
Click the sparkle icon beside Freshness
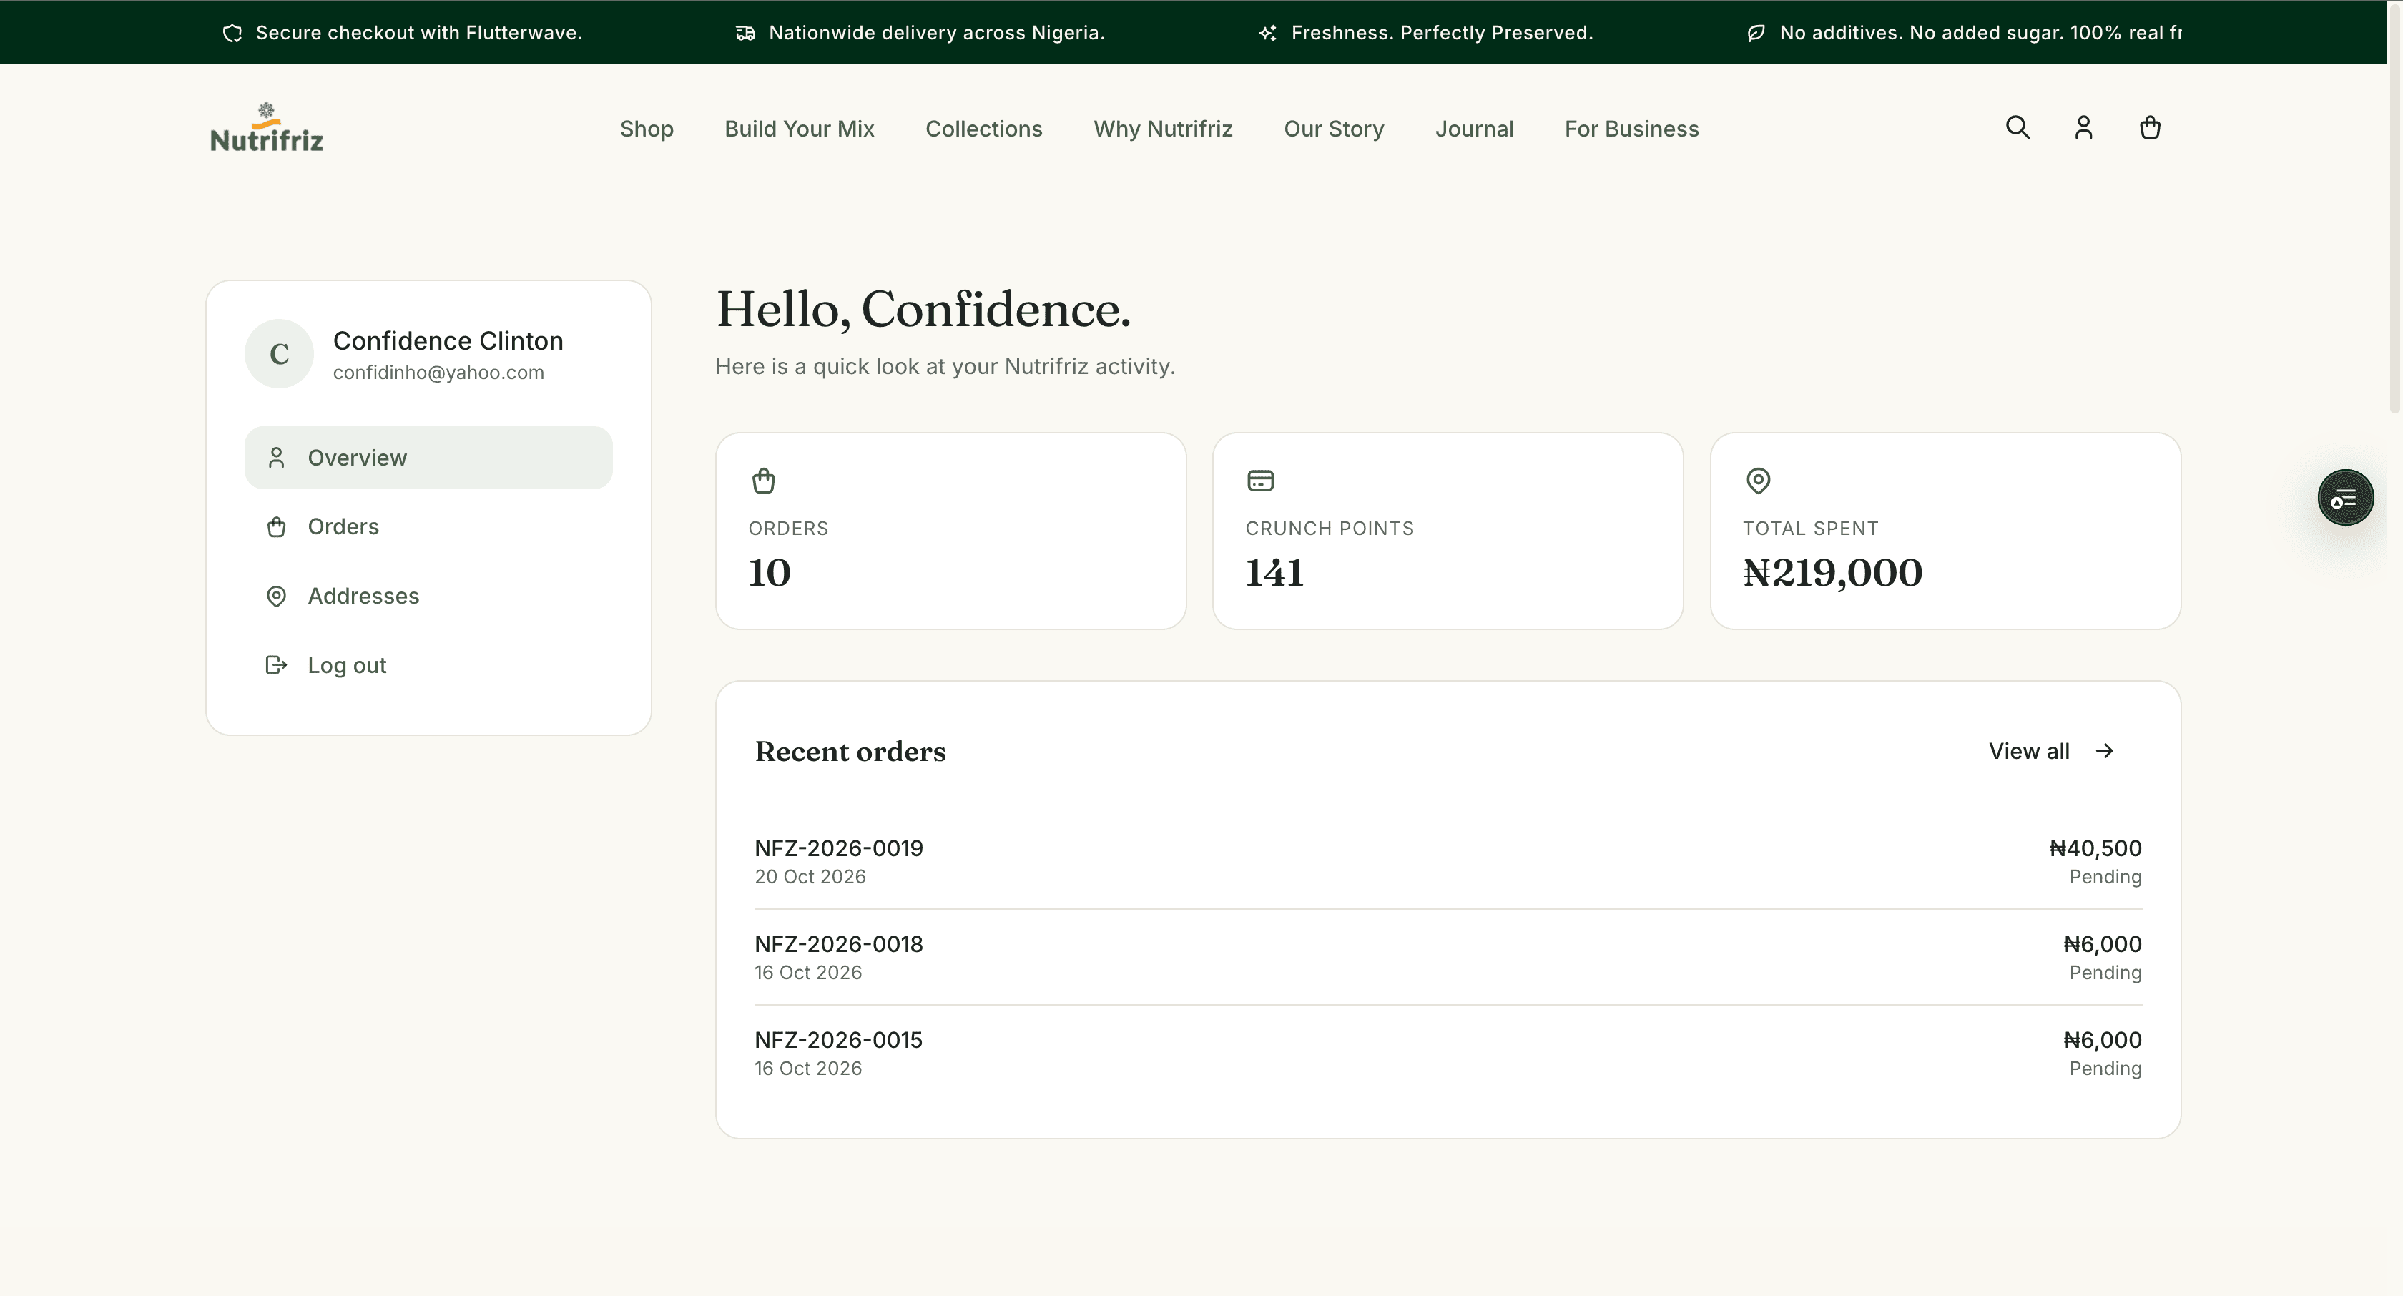click(x=1267, y=34)
